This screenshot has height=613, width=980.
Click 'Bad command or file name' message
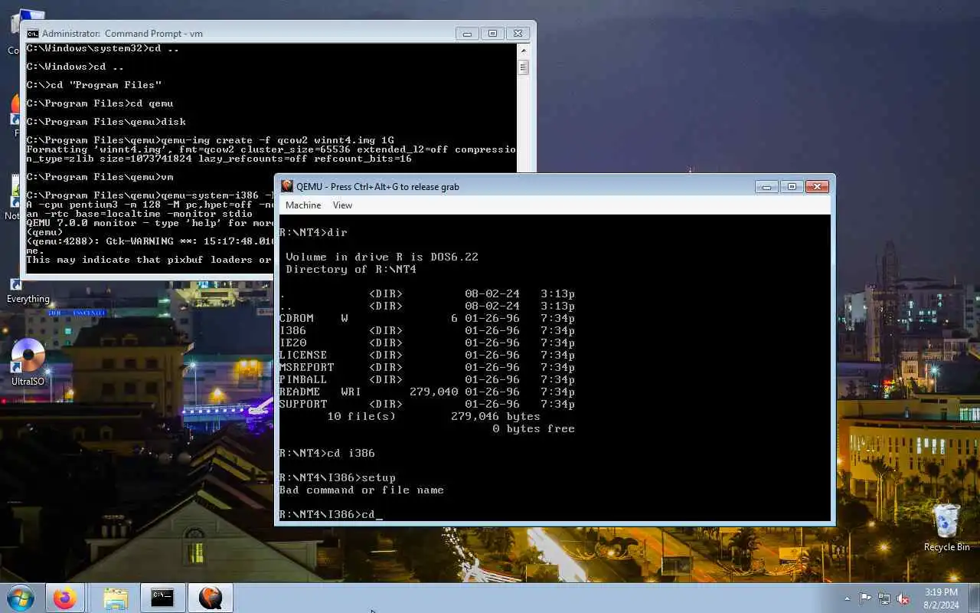pos(361,490)
